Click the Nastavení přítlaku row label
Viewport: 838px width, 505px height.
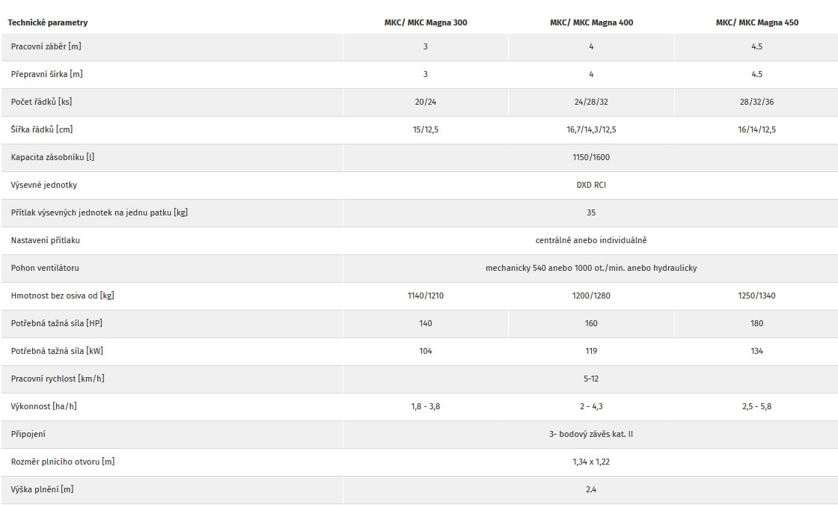pyautogui.click(x=46, y=240)
